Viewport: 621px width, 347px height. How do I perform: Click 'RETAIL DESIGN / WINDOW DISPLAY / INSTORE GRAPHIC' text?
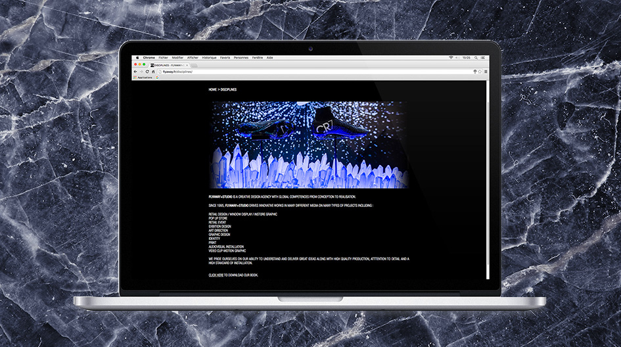point(242,214)
